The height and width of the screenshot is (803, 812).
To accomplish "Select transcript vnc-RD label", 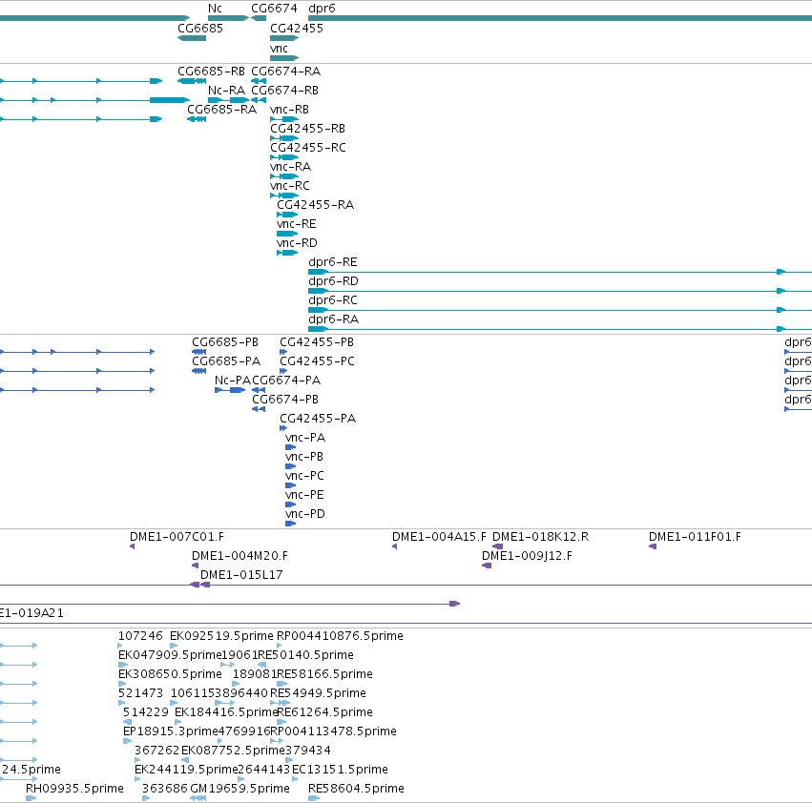I will (x=297, y=243).
